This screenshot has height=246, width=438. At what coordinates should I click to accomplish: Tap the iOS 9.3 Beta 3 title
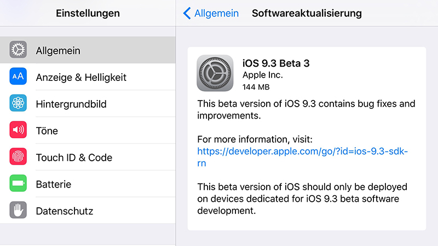pyautogui.click(x=276, y=63)
